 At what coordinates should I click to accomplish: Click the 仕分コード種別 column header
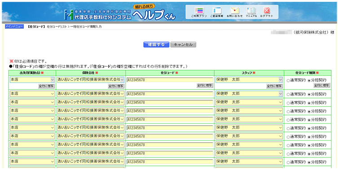click(307, 73)
